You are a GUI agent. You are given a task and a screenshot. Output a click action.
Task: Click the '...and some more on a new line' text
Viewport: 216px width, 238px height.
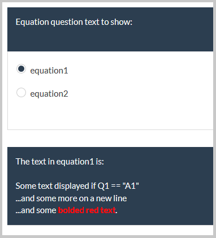coord(71,198)
